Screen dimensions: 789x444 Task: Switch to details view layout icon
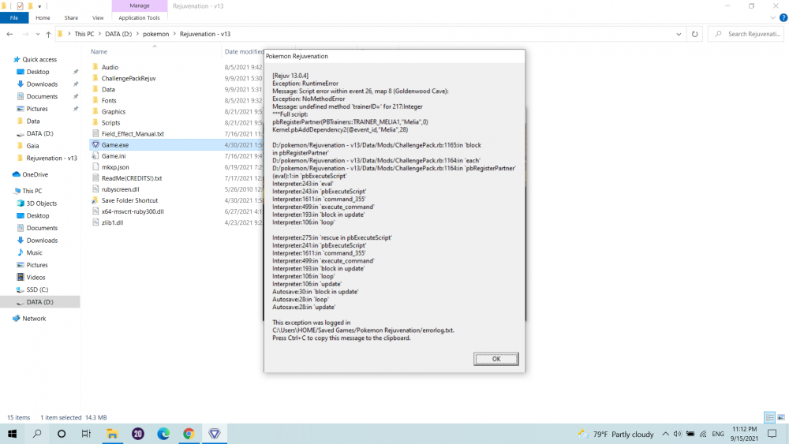click(x=769, y=417)
